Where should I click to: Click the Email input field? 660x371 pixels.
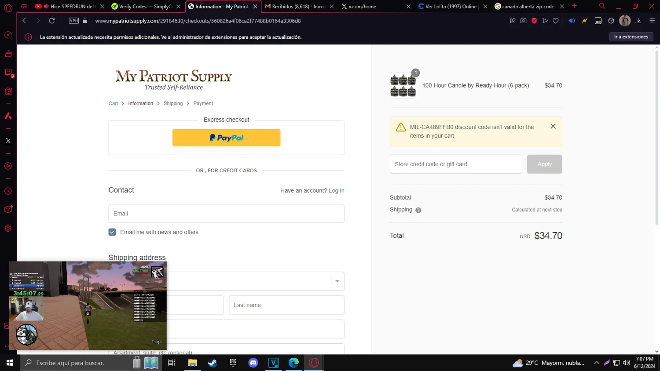(x=226, y=214)
